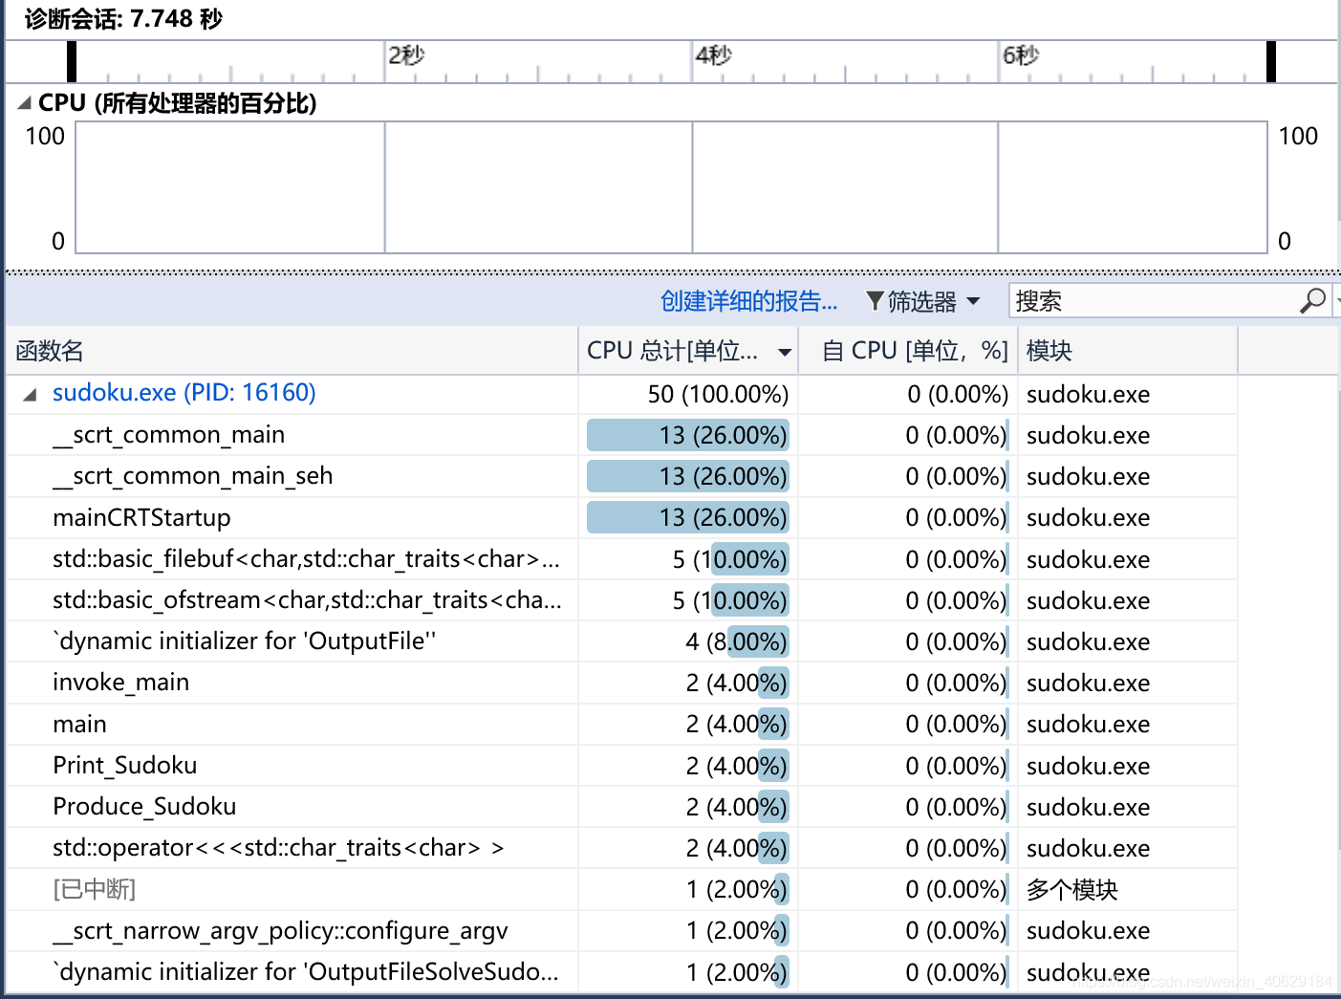Select the invoke_main row

coord(621,683)
